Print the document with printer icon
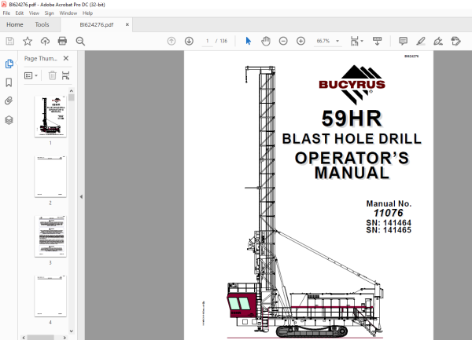This screenshot has height=340, width=472. pyautogui.click(x=62, y=41)
